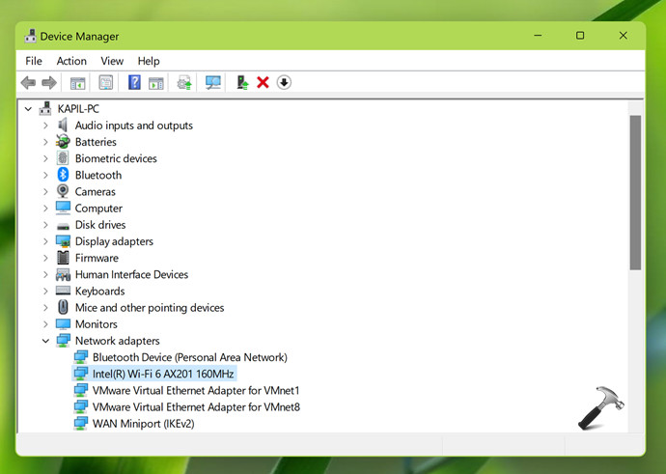Viewport: 666px width, 474px height.
Task: Click the Bluetooth category icon
Action: point(64,175)
